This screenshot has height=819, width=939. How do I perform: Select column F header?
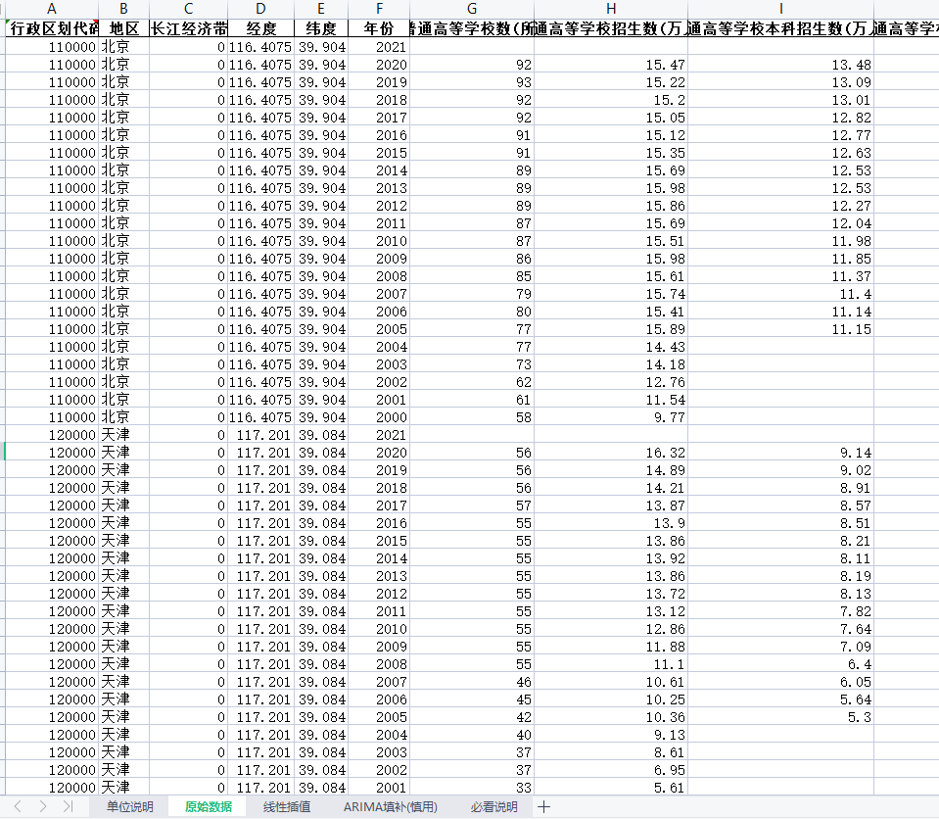[378, 9]
